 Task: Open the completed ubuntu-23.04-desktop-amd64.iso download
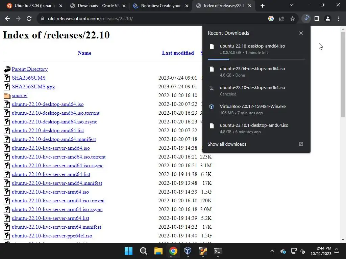256,72
